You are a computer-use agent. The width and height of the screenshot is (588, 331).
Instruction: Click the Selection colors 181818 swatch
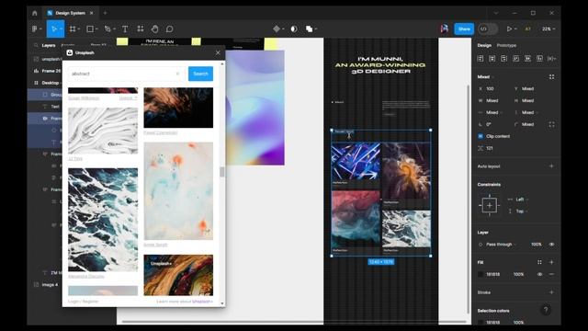click(x=481, y=323)
